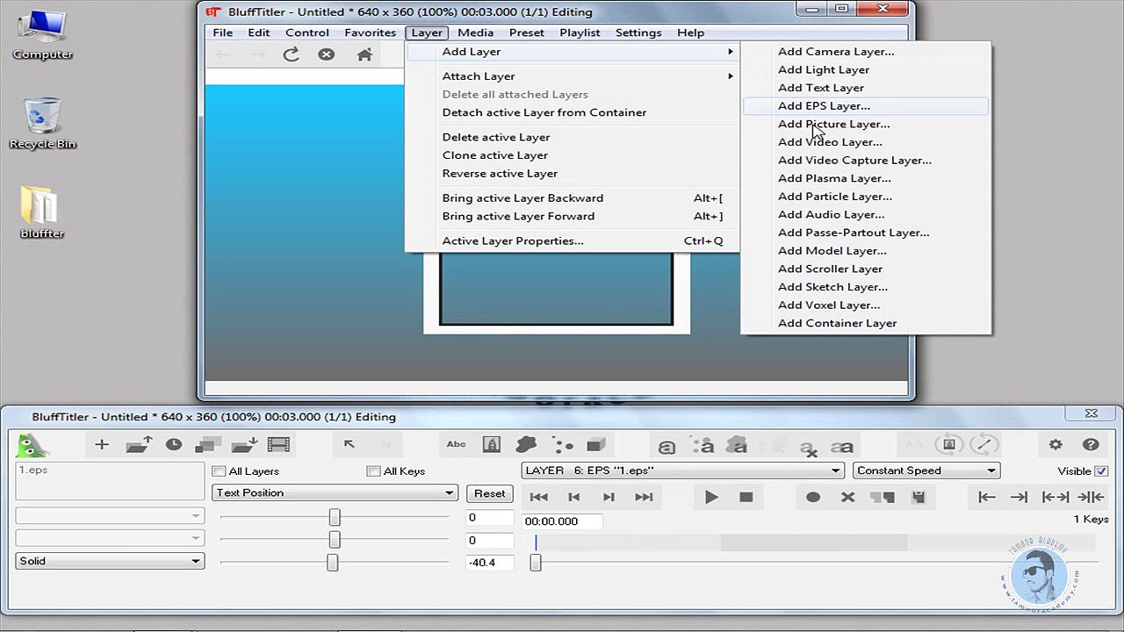Click the expand outward arrows icon
The image size is (1124, 632).
[x=1056, y=497]
